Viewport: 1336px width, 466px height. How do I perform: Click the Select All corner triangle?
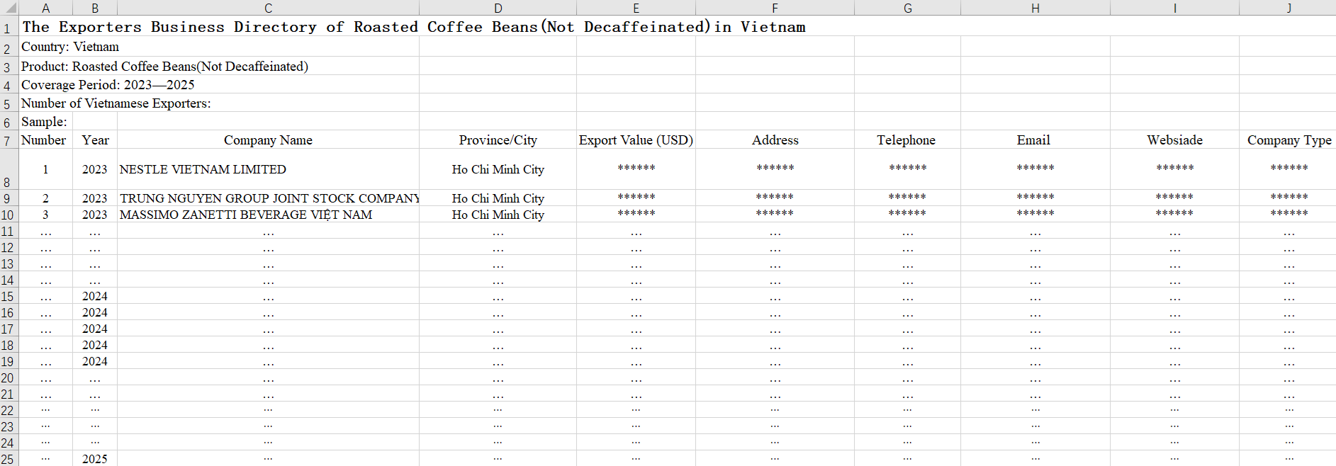[10, 8]
